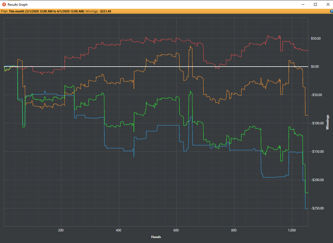
Task: Maximize the Results Graph window
Action: [315, 4]
